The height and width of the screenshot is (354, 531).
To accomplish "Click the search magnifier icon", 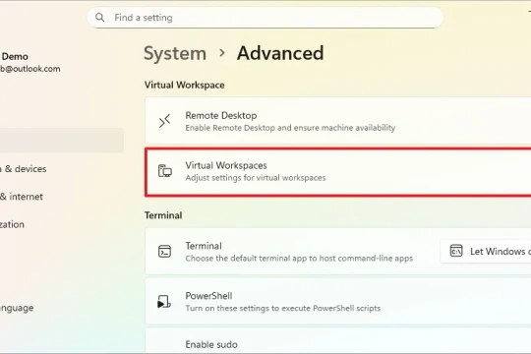I will [x=100, y=18].
